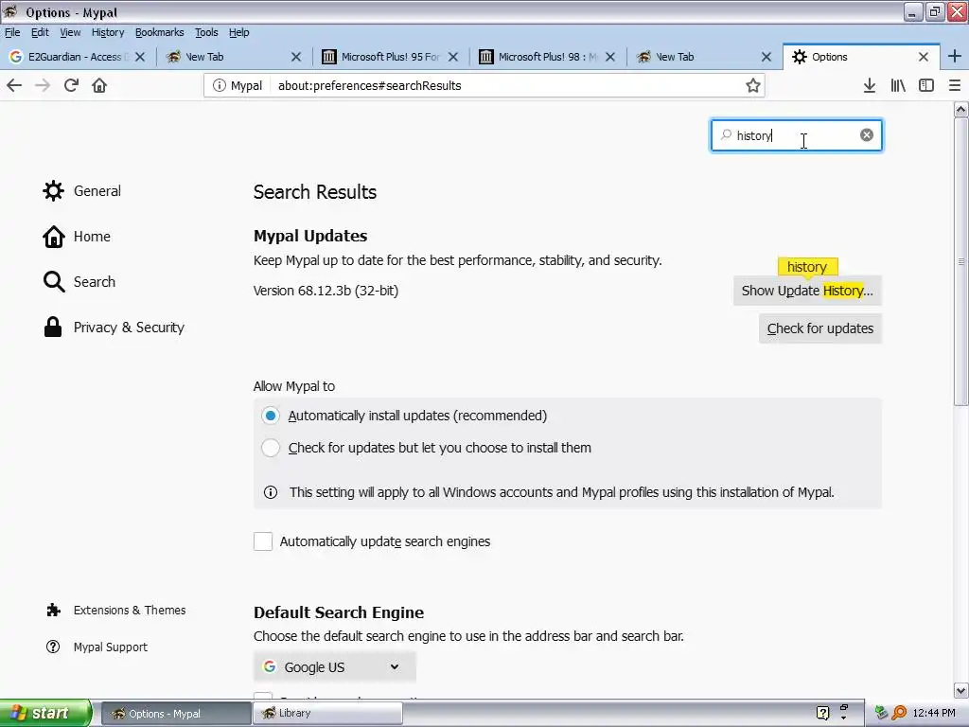
Task: Close the Options tab
Action: tap(924, 57)
